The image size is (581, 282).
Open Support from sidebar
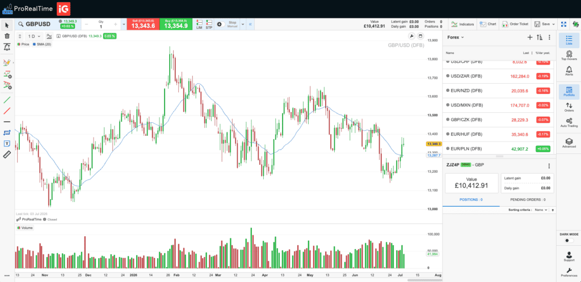tap(569, 257)
